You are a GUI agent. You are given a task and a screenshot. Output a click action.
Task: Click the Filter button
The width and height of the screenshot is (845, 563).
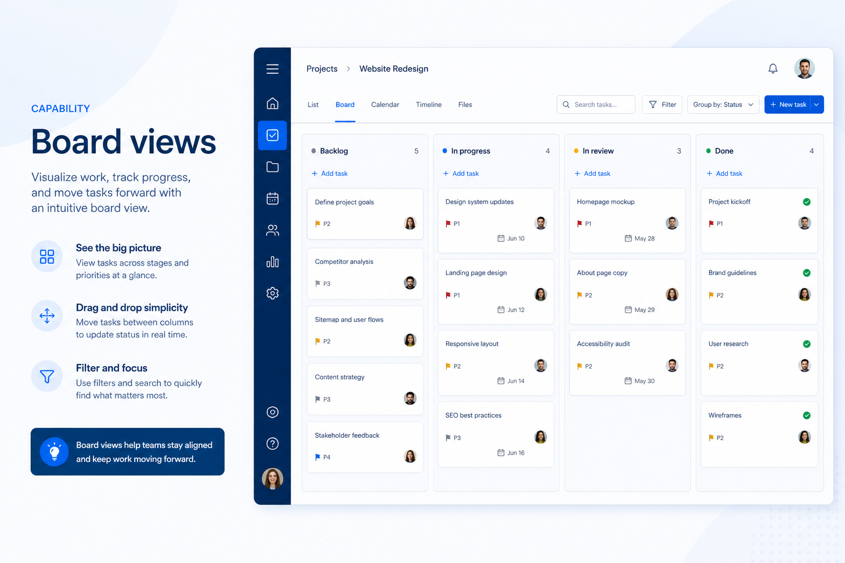662,104
